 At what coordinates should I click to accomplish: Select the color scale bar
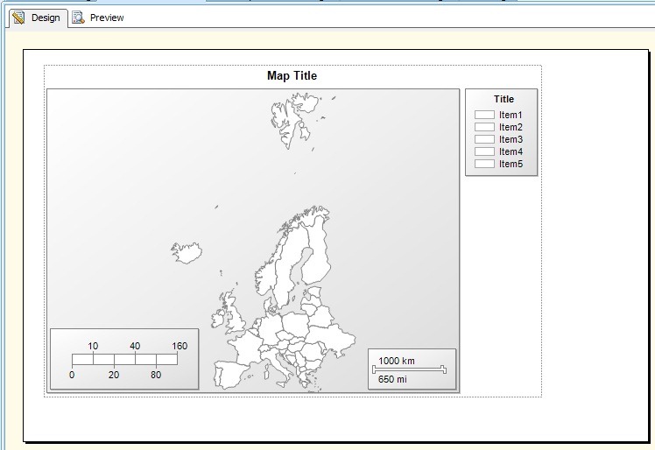point(124,359)
